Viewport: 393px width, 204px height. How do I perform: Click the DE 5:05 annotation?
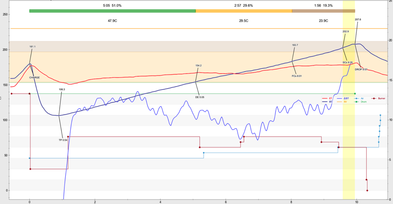(x=200, y=97)
